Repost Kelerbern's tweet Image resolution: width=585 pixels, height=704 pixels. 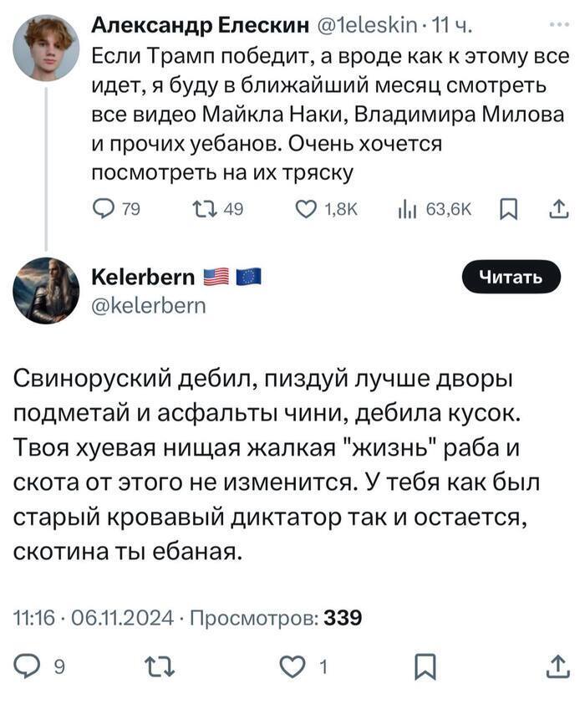pyautogui.click(x=155, y=666)
